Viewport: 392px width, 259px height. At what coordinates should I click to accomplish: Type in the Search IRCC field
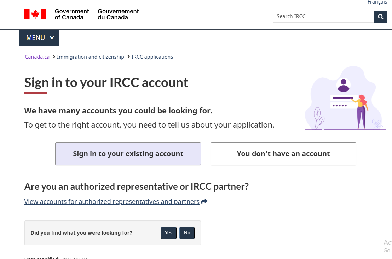pyautogui.click(x=323, y=17)
